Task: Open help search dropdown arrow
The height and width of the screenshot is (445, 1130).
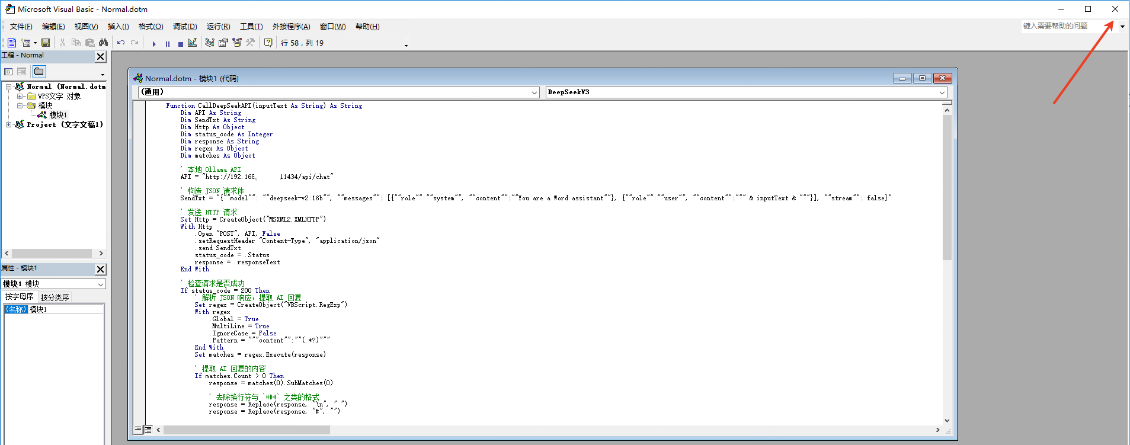Action: click(1122, 27)
